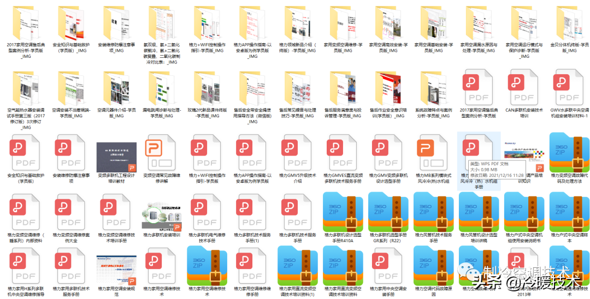
Task: Open the 格力空调代码故障原因 ZIP archive
Action: click(x=434, y=266)
